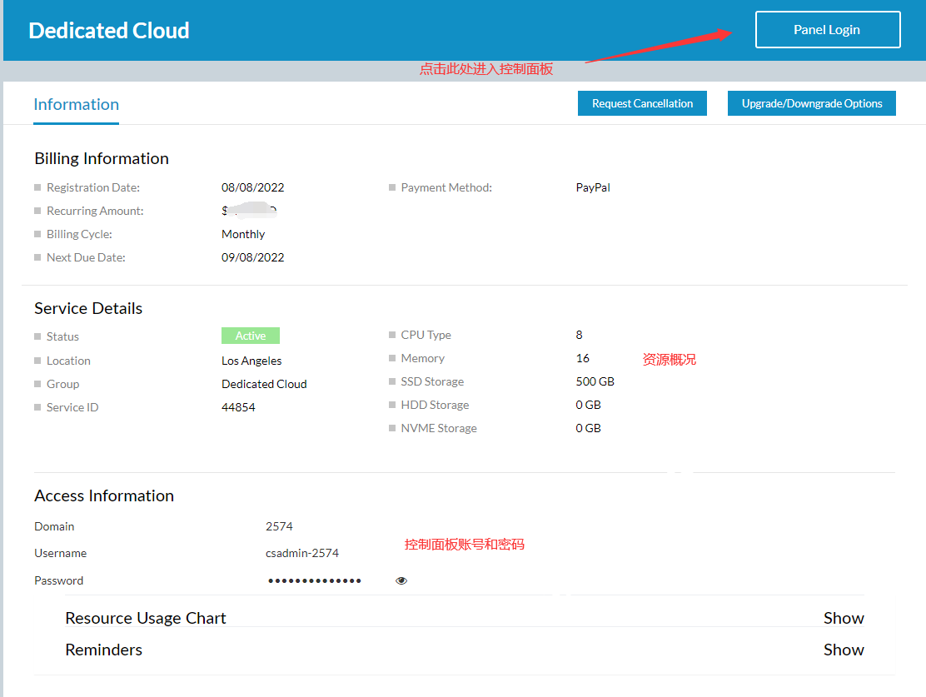Image resolution: width=926 pixels, height=697 pixels.
Task: Click the Panel Login button
Action: 827,30
